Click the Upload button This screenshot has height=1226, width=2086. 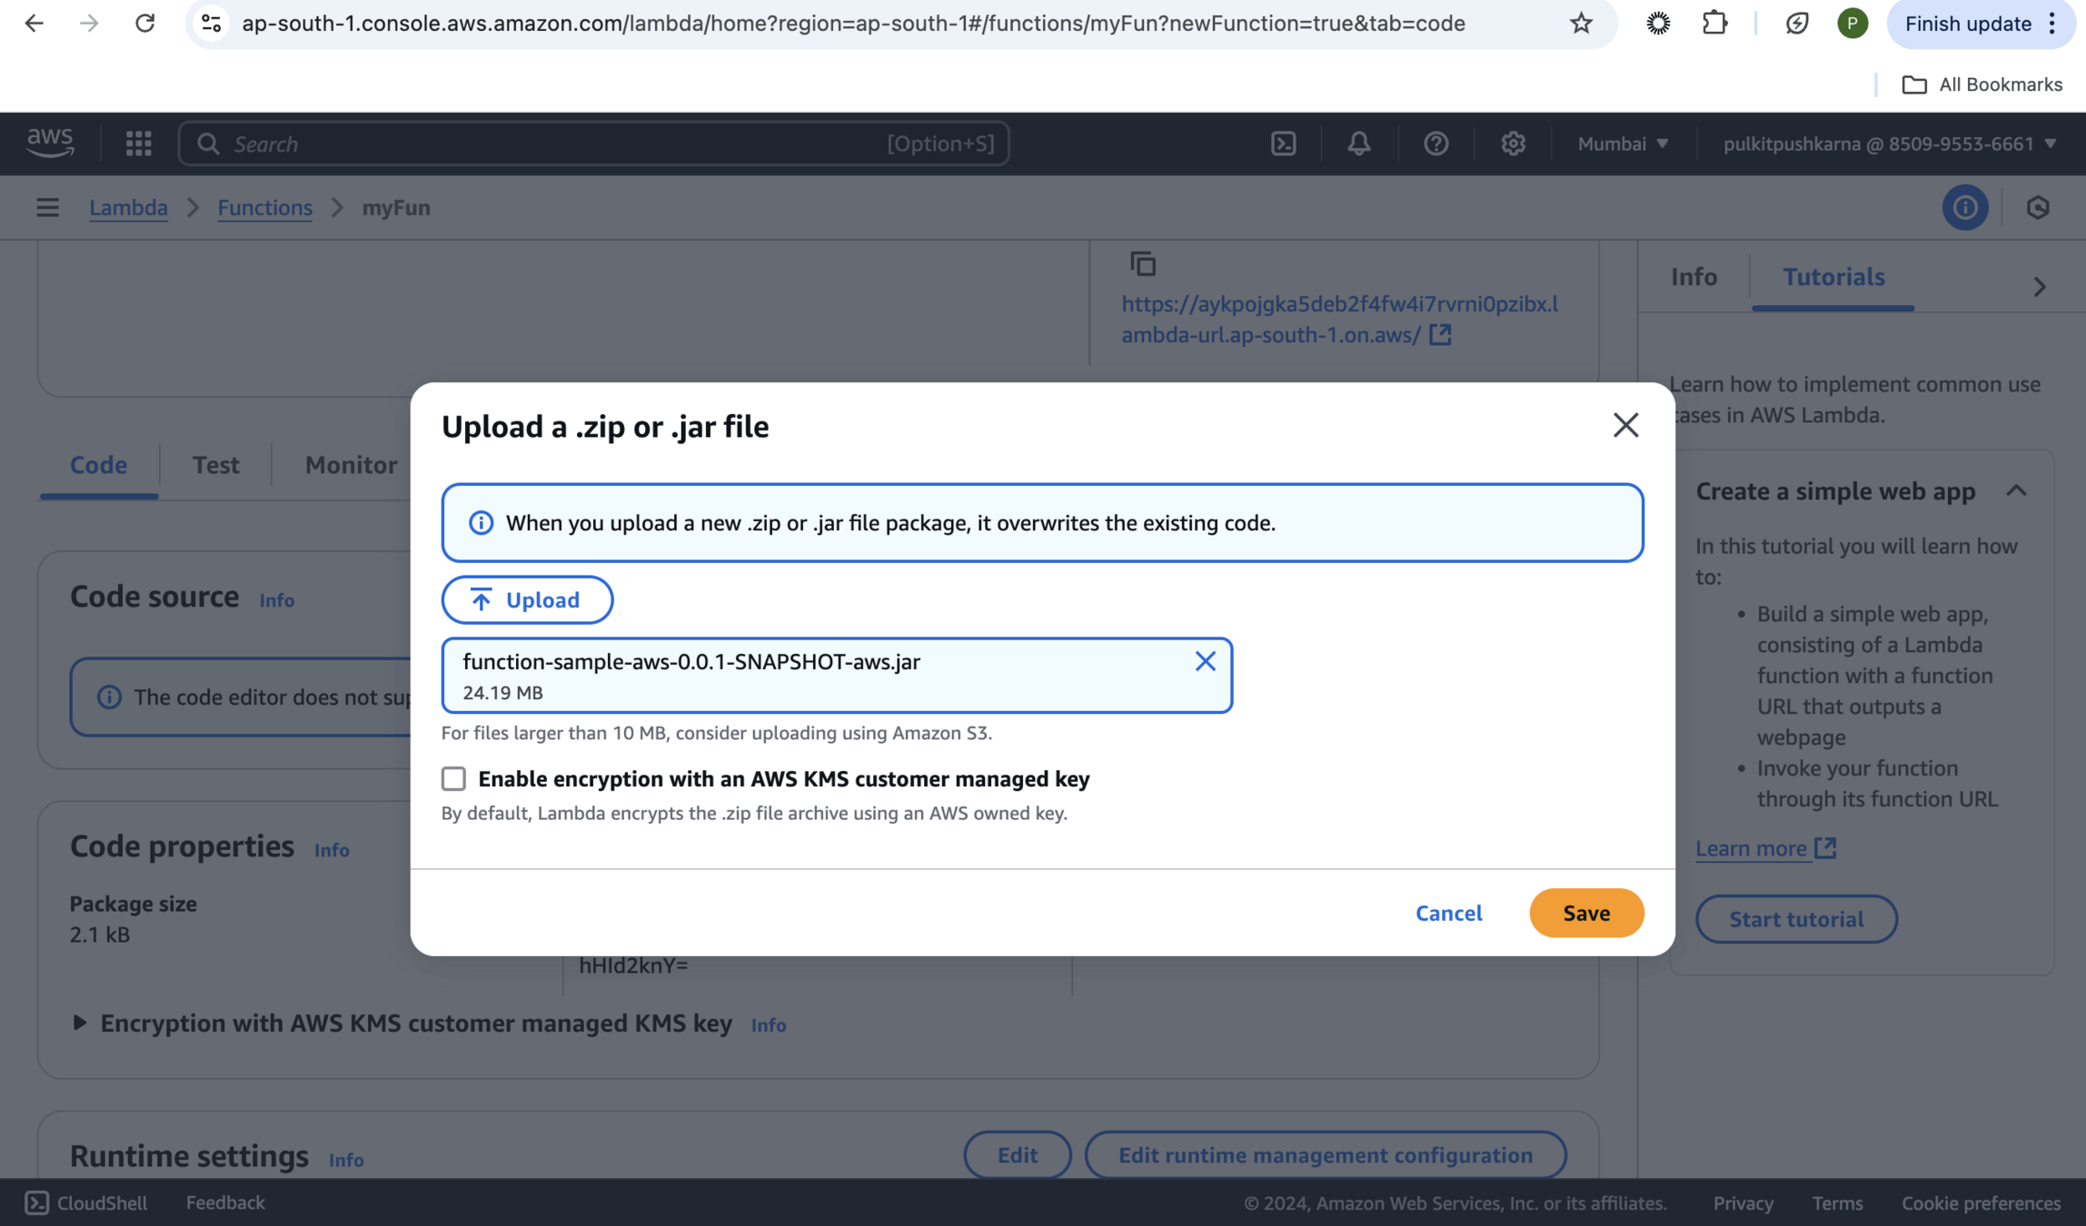tap(527, 599)
